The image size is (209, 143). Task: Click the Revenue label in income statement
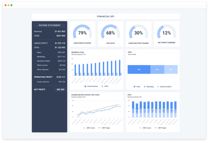[x=38, y=31]
